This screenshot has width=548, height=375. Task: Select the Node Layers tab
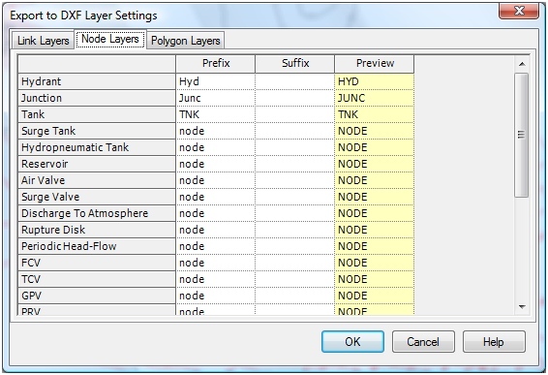tap(110, 39)
